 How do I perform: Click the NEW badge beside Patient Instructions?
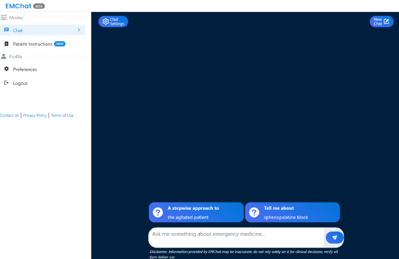(x=60, y=44)
